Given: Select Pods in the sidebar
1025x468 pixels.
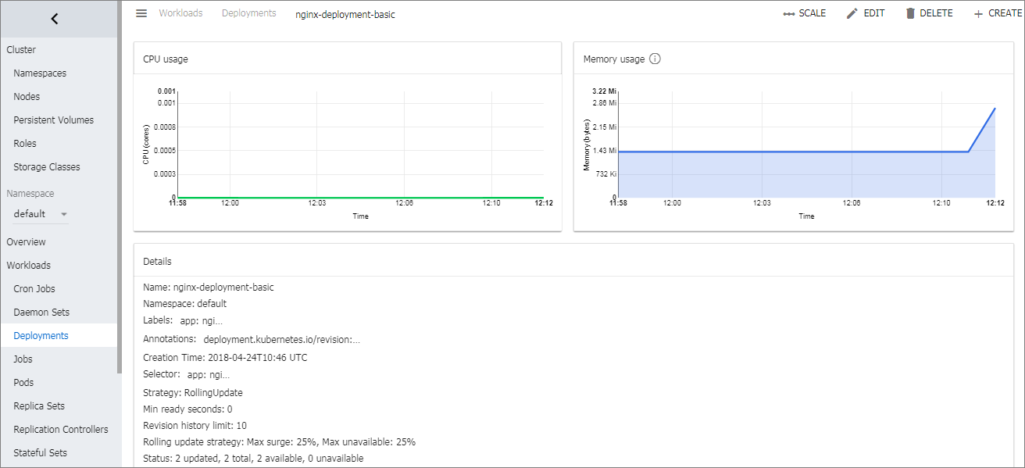Looking at the screenshot, I should click(x=23, y=383).
